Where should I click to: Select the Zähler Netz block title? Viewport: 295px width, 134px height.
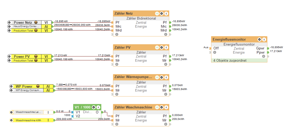[124, 14]
